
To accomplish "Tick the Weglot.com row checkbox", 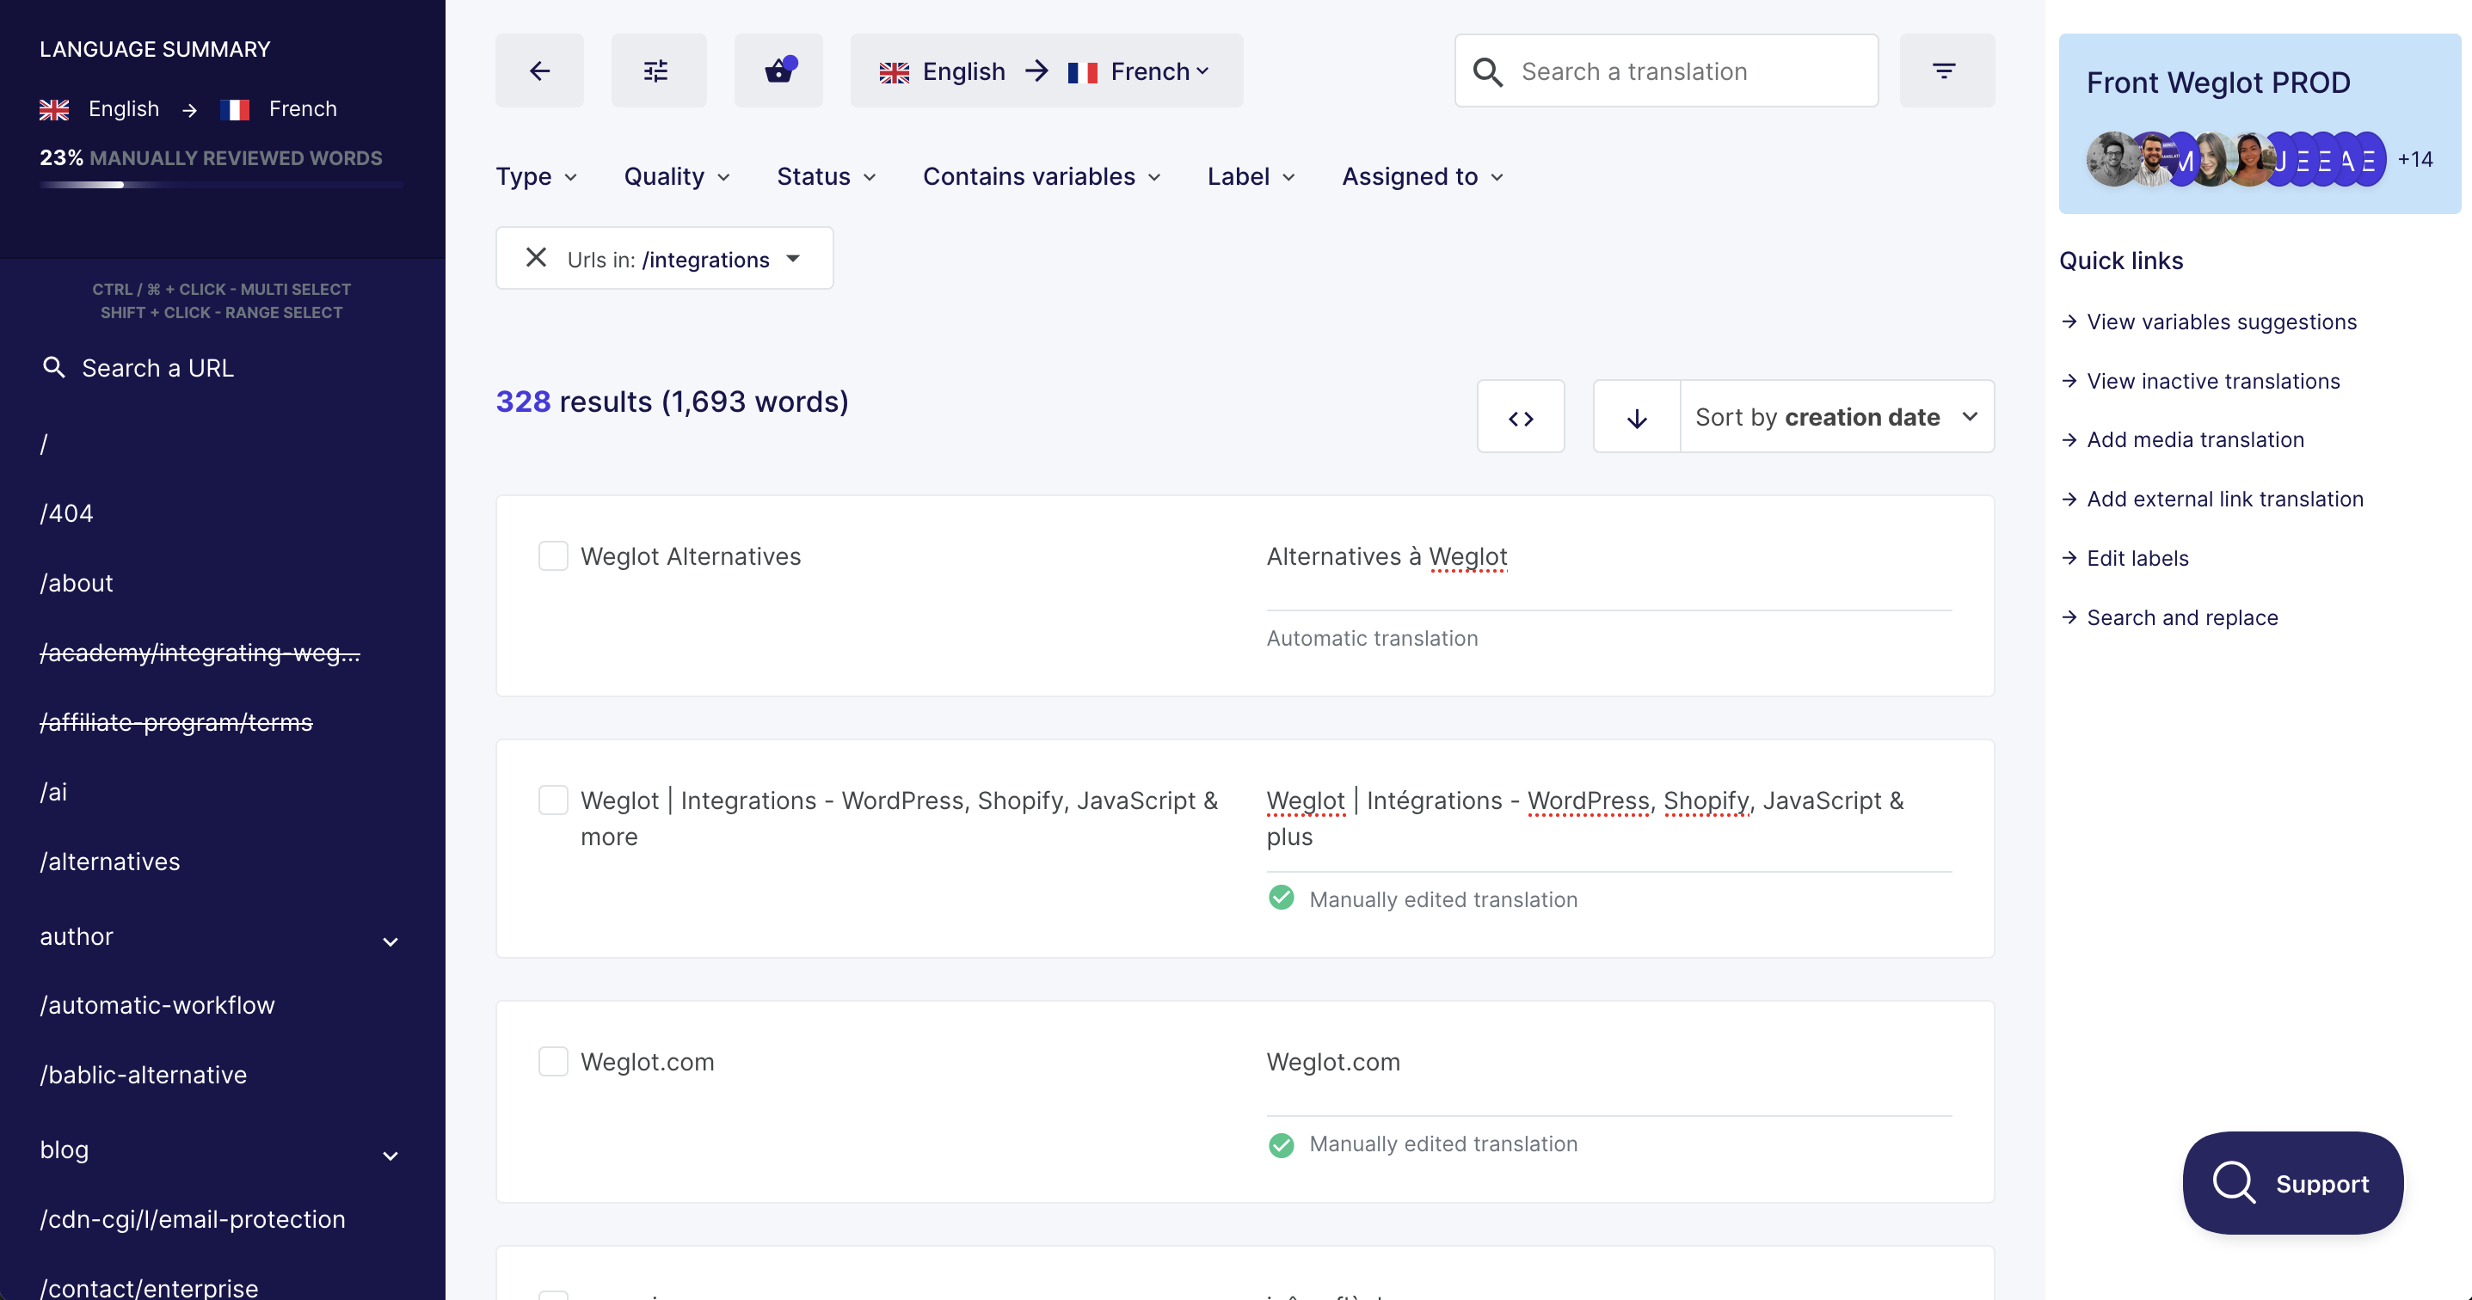I will 553,1061.
